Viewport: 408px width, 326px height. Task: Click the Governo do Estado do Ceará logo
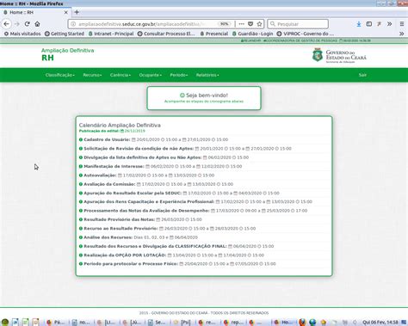339,55
